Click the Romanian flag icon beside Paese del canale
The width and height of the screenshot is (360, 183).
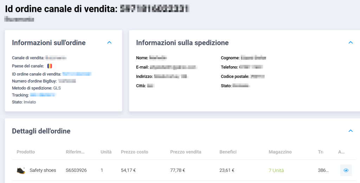(50, 66)
